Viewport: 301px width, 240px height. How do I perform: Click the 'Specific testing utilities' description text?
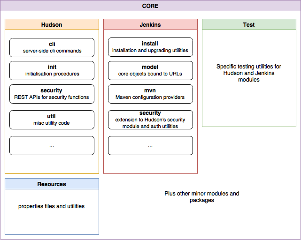coord(249,73)
